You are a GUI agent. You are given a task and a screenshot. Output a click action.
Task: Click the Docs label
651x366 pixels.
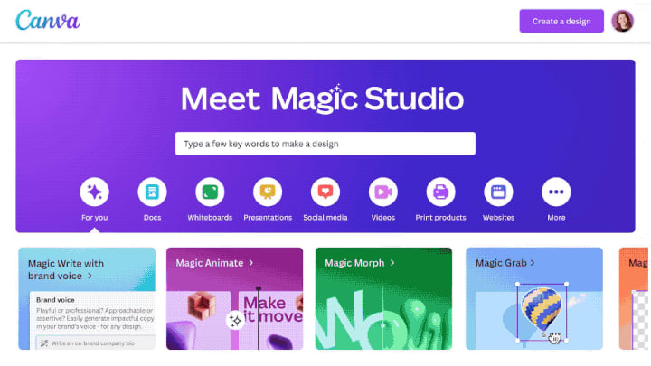point(152,218)
